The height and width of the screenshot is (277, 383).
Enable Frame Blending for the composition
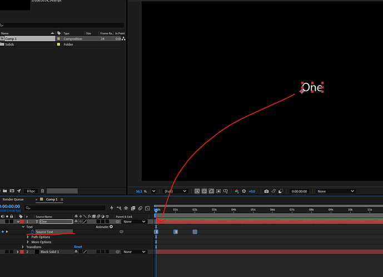tap(133, 208)
